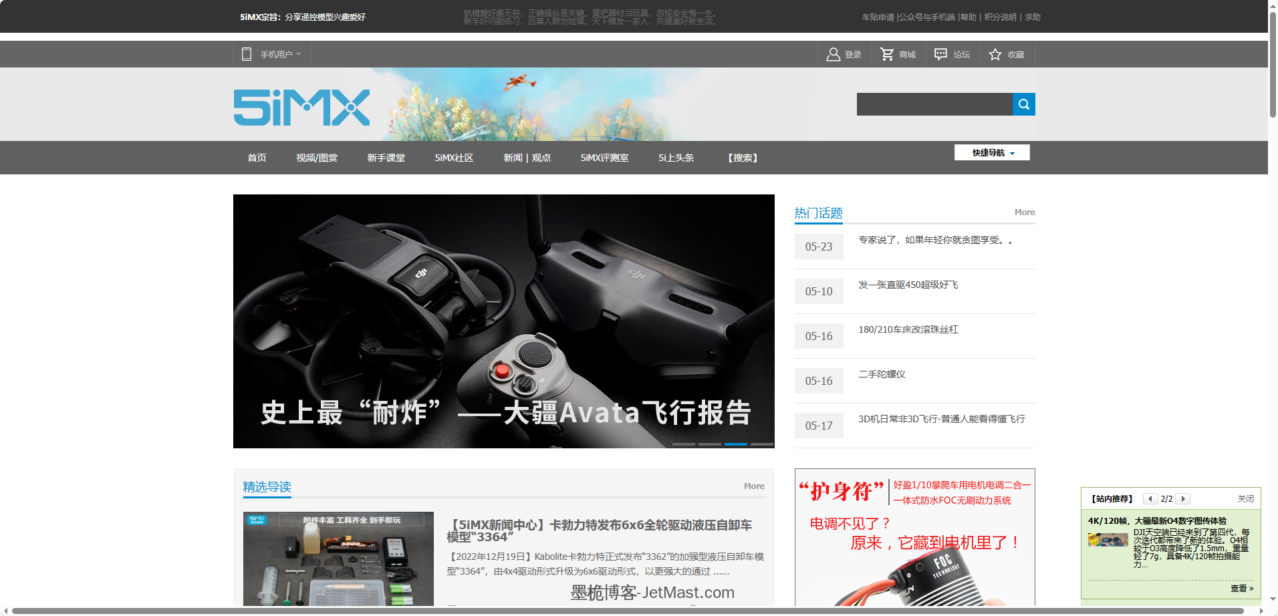Click the 公众号与手机端 link
The height and width of the screenshot is (616, 1278).
(x=927, y=17)
